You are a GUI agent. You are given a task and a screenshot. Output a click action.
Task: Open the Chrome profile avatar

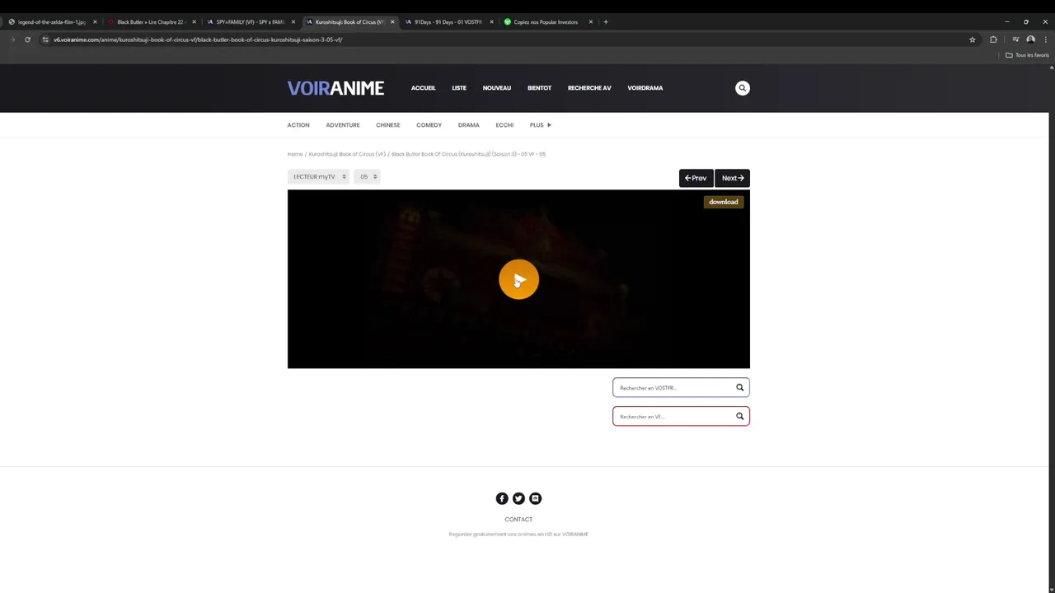coord(1030,40)
